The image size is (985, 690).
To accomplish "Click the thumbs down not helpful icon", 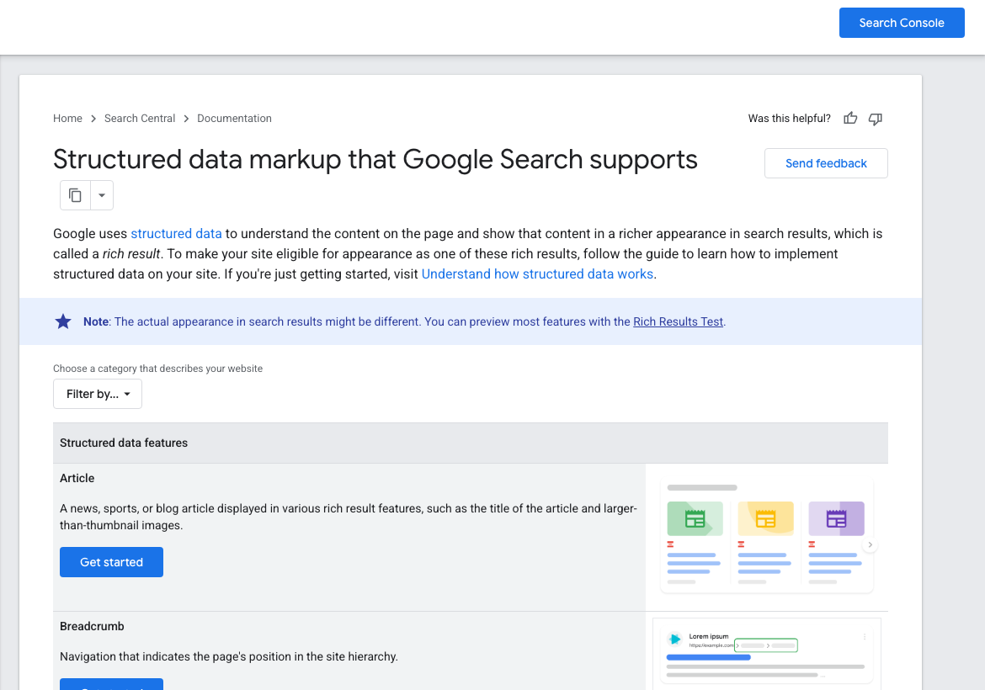I will point(875,119).
